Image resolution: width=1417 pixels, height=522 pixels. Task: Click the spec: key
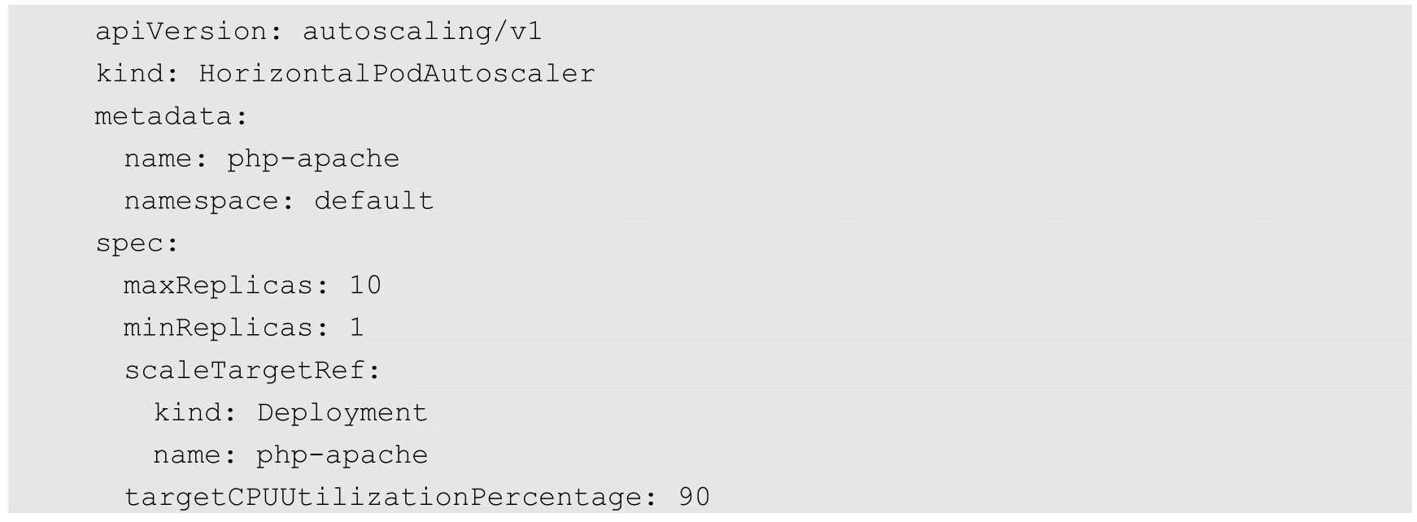137,243
